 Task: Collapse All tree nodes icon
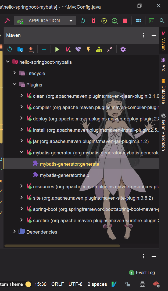pos(110,49)
